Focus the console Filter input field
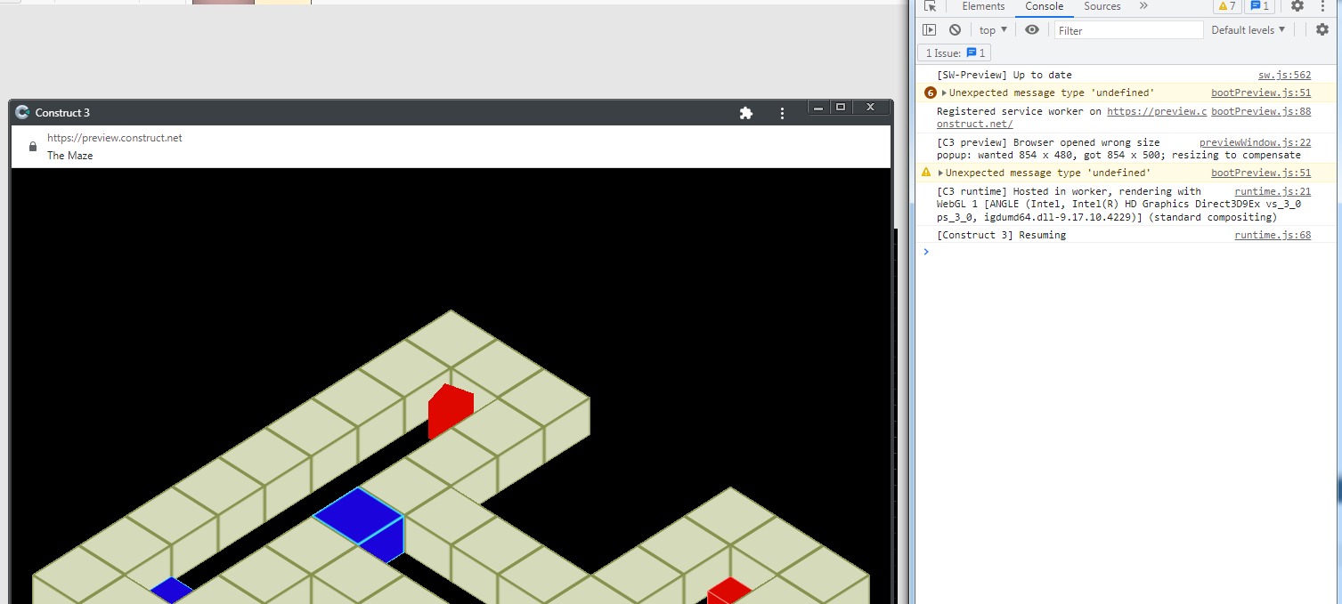Screen dimensions: 1342x604 tap(1128, 30)
